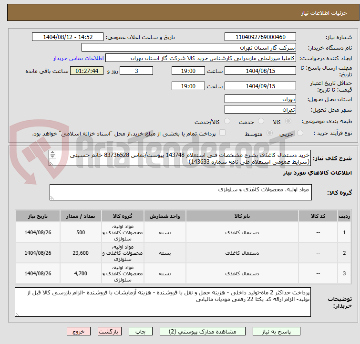
Task: Click quantity 4,700 in row 3
Action: tap(81, 273)
